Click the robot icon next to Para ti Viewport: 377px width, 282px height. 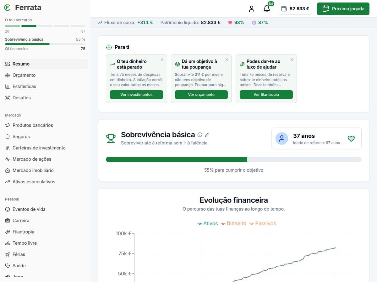pyautogui.click(x=109, y=47)
